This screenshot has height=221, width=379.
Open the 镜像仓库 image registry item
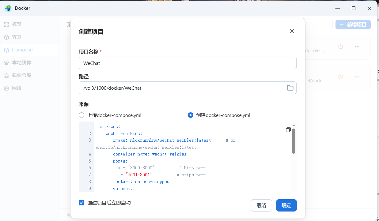point(29,75)
